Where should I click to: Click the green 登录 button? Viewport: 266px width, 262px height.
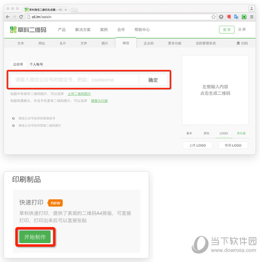[227, 30]
